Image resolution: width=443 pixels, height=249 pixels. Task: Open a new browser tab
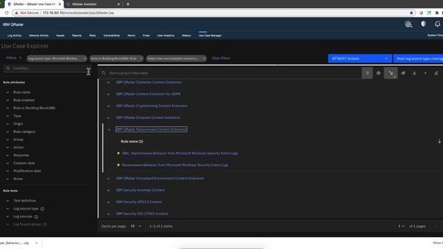pyautogui.click(x=128, y=4)
